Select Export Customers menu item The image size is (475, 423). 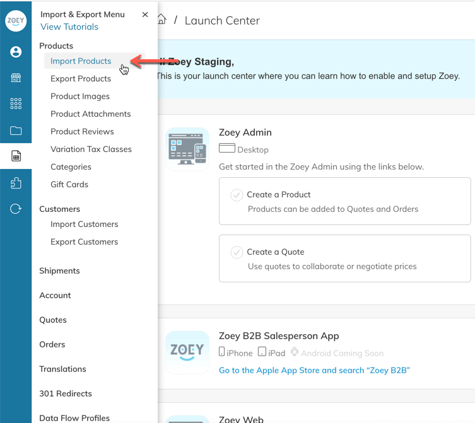85,241
